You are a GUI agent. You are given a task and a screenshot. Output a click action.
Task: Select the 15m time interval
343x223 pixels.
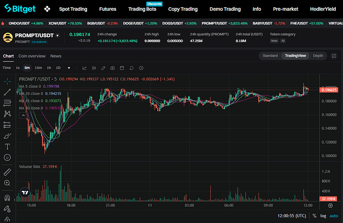click(x=38, y=68)
